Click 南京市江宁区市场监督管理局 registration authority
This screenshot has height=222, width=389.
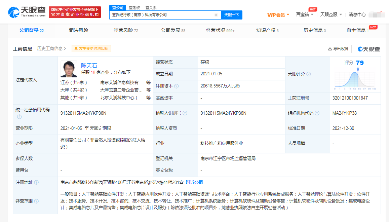coord(228,158)
